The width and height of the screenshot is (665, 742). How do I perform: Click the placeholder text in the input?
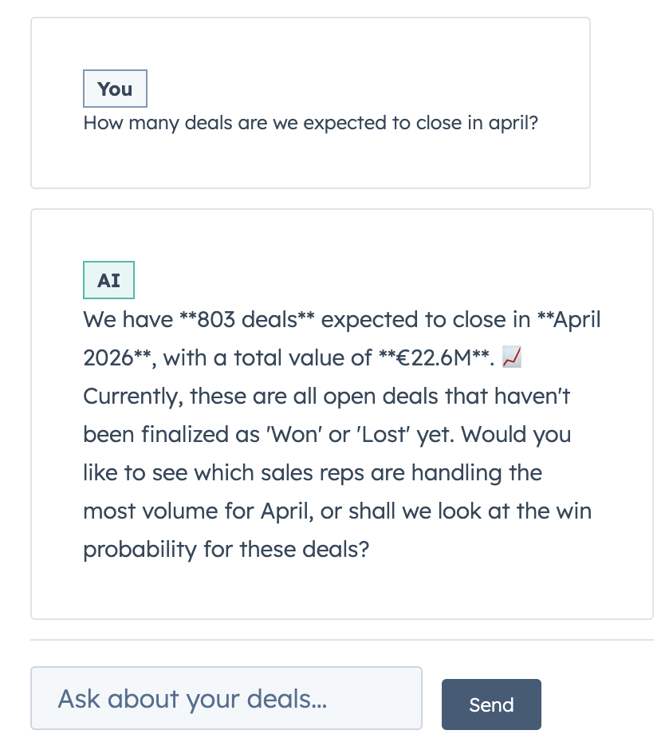click(192, 697)
